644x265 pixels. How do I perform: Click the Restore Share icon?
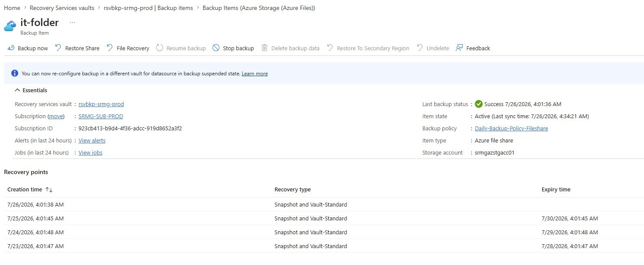pos(58,48)
